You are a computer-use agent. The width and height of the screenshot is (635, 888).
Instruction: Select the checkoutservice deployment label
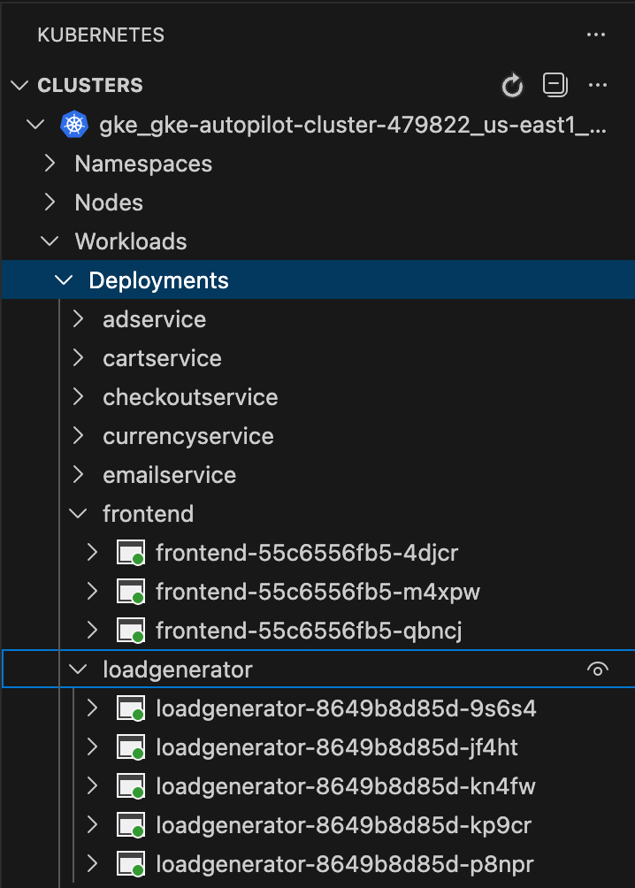(190, 397)
